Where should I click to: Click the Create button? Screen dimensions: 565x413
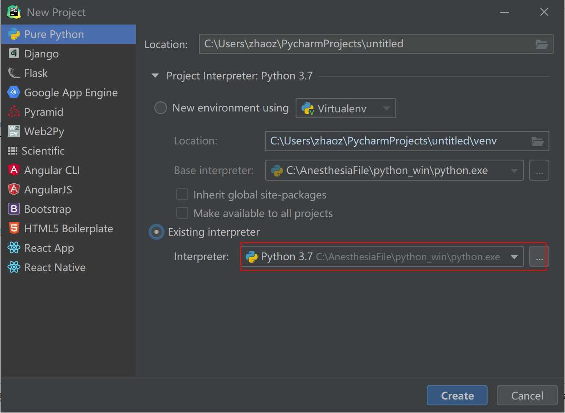457,395
